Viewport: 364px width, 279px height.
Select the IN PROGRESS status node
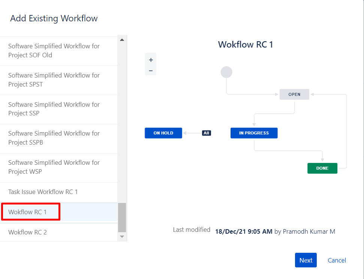(254, 133)
